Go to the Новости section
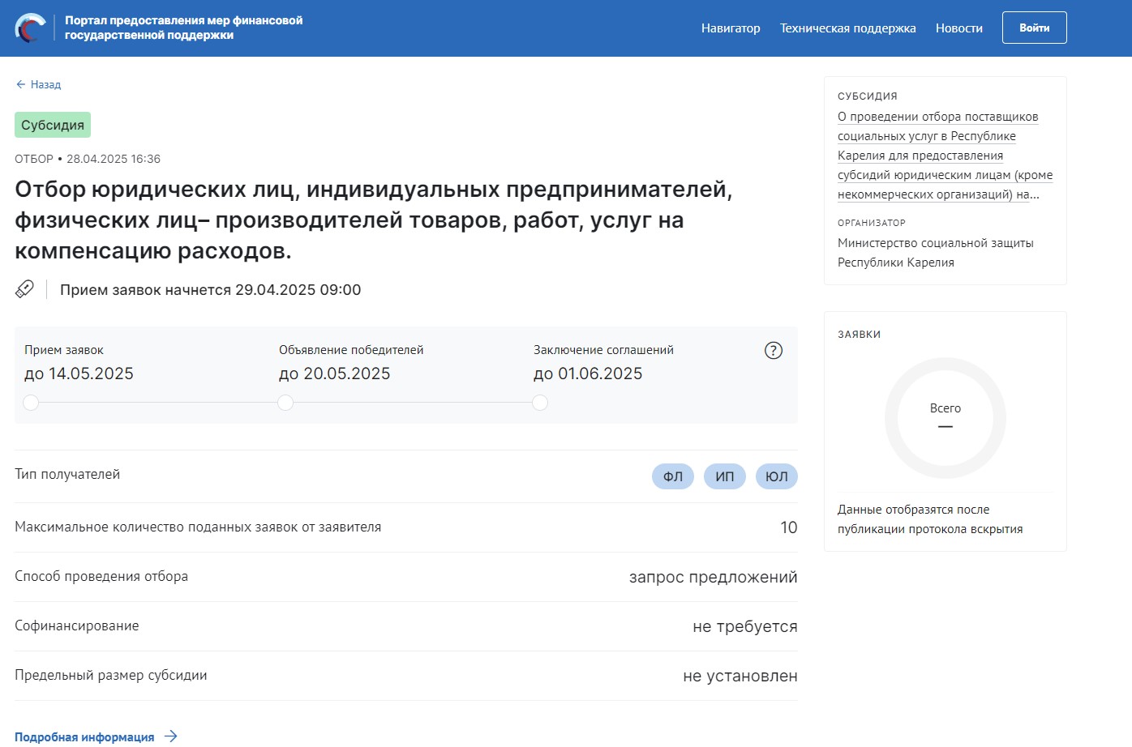Viewport: 1132px width, 747px height. [x=958, y=28]
